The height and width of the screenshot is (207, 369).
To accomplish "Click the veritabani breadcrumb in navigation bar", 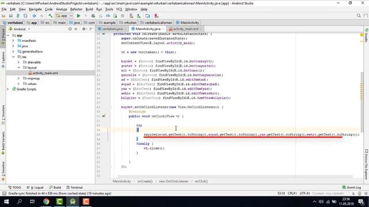I will [13, 23].
